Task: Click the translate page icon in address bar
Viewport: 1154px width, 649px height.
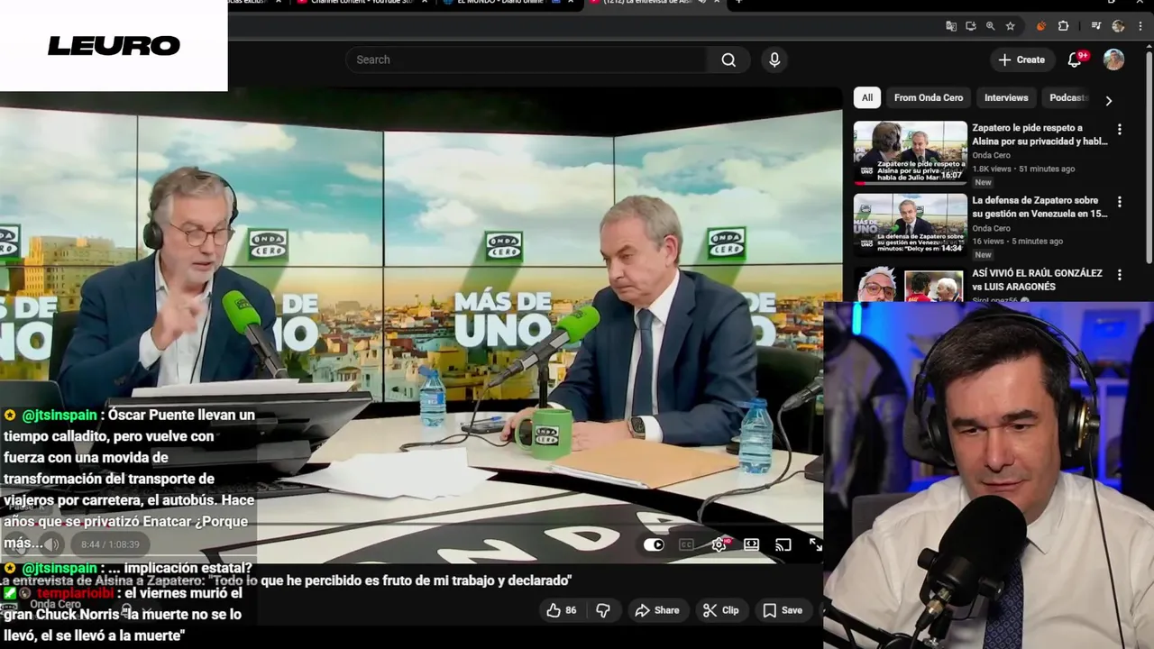Action: 951,26
